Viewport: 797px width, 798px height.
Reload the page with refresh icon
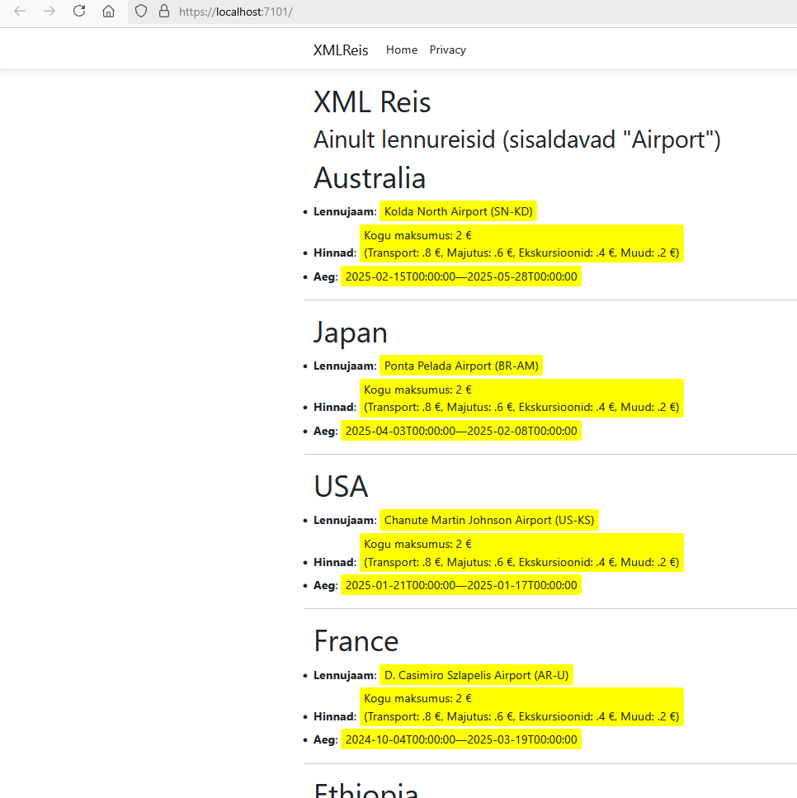point(79,12)
